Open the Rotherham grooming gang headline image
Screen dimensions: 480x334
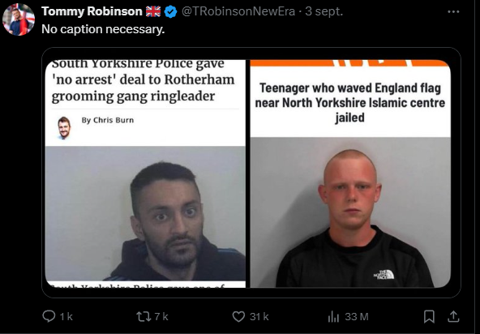pos(145,173)
